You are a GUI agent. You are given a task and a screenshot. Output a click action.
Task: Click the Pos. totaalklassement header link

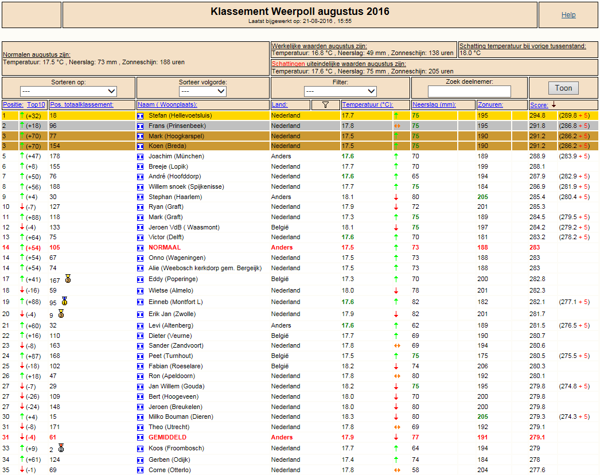click(x=81, y=105)
